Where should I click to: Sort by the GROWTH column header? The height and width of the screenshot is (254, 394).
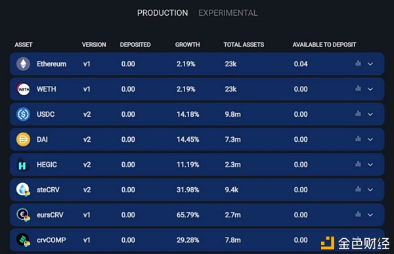click(x=187, y=45)
